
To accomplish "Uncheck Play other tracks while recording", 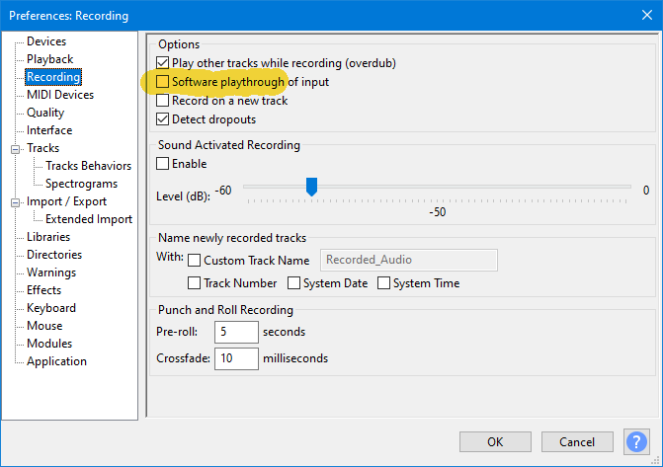I will (164, 63).
